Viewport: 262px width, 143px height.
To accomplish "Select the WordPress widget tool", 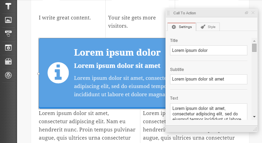I will click(8, 75).
